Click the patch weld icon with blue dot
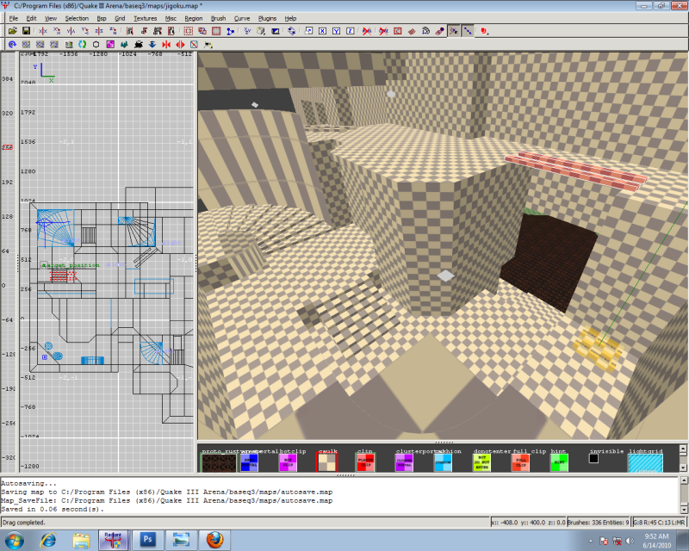Screen dimensions: 689x551 [439, 31]
